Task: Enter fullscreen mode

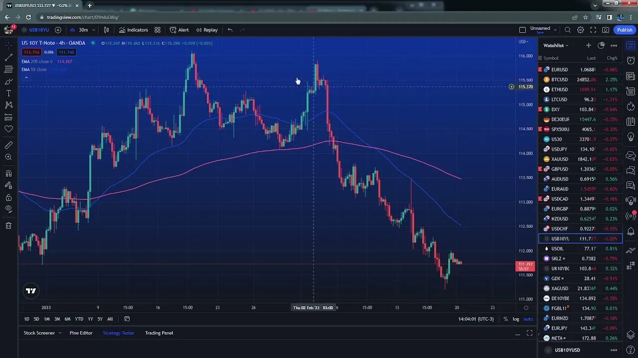Action: coord(593,30)
